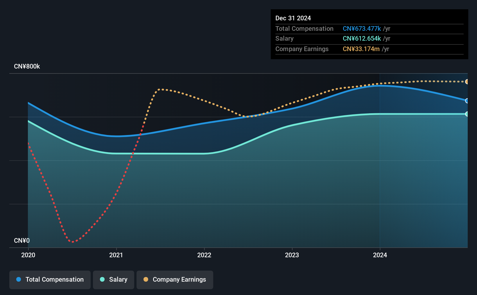Click the 2020 x-axis label
Image resolution: width=477 pixels, height=295 pixels.
tap(28, 255)
